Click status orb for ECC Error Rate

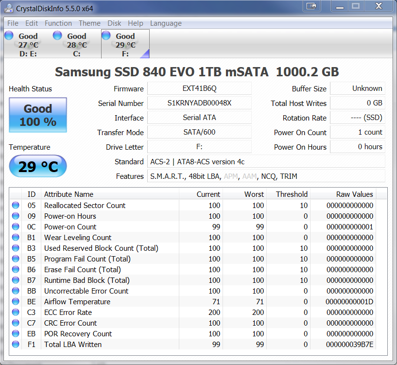[16, 313]
